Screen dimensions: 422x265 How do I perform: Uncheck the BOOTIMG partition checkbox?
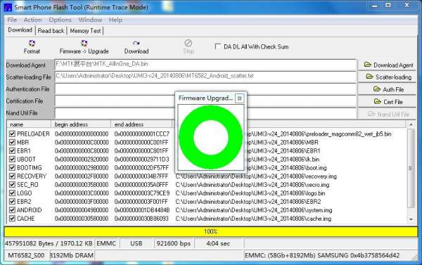coord(12,167)
